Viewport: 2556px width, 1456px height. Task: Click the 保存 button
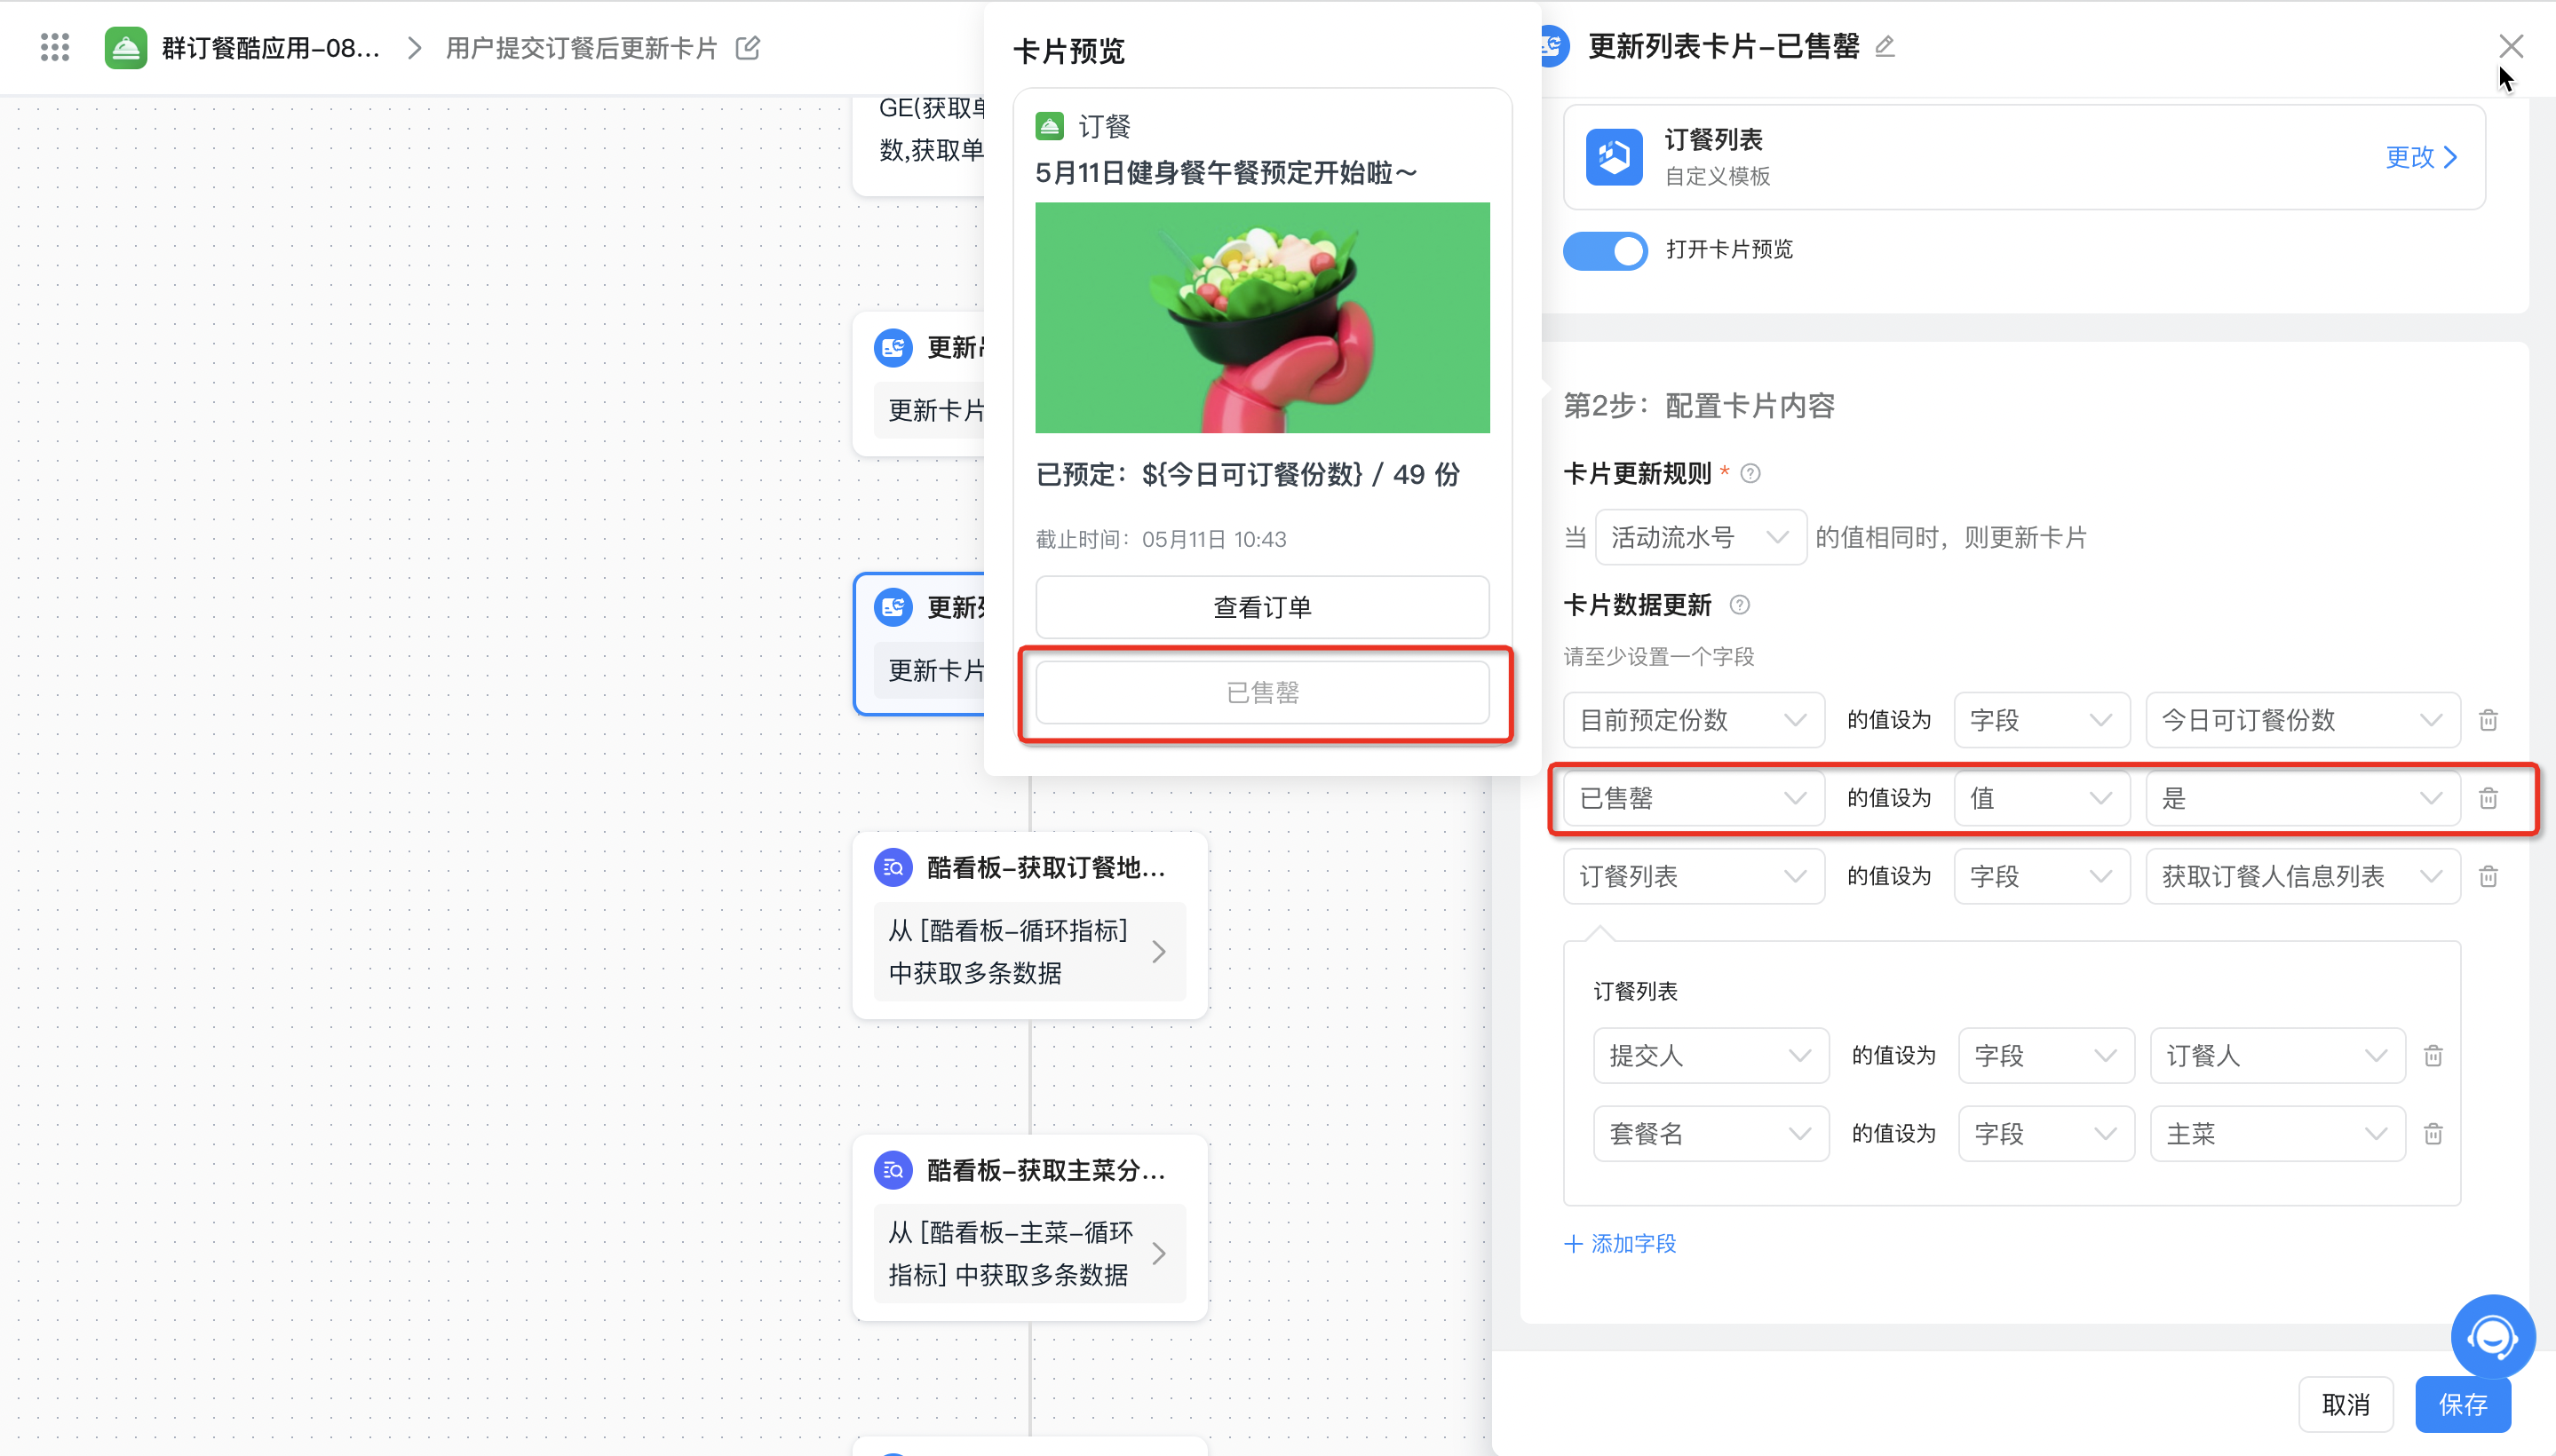pyautogui.click(x=2462, y=1404)
